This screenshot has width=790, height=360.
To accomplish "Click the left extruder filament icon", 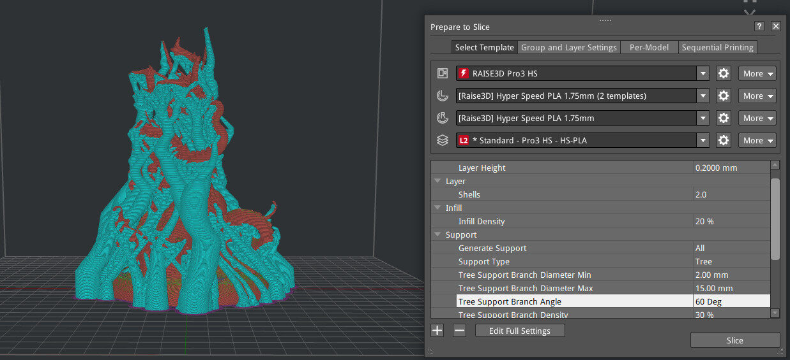I will [x=442, y=96].
